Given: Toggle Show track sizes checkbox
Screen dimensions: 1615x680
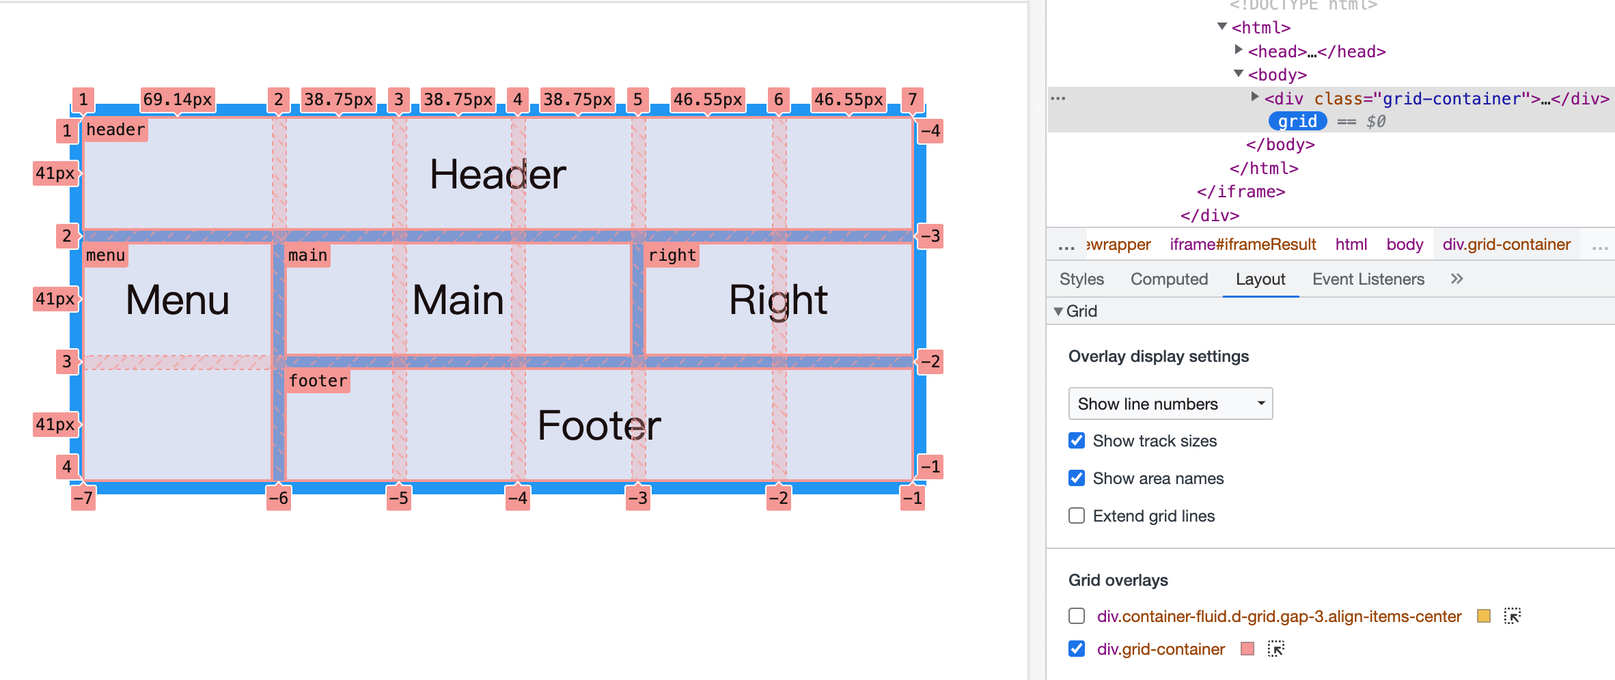Looking at the screenshot, I should 1077,440.
